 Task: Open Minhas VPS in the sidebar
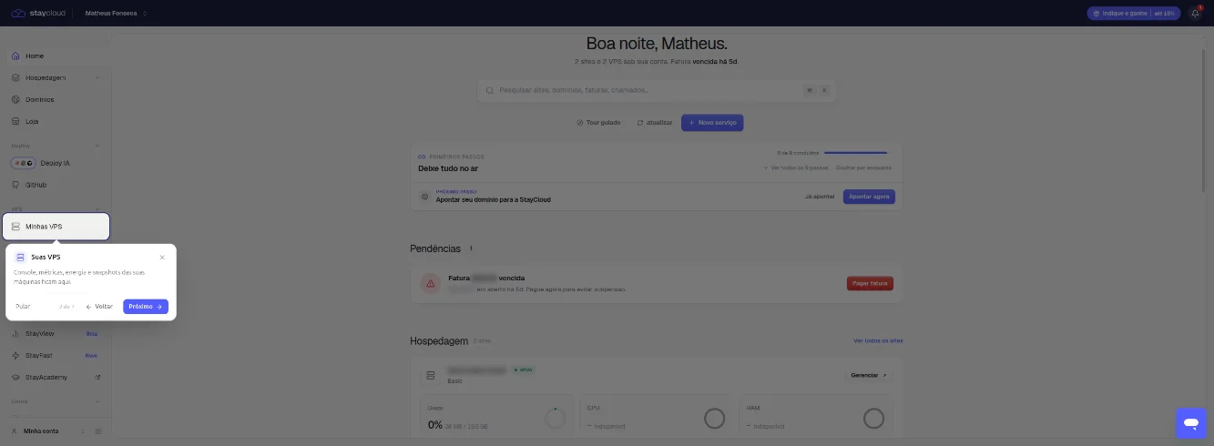(56, 226)
